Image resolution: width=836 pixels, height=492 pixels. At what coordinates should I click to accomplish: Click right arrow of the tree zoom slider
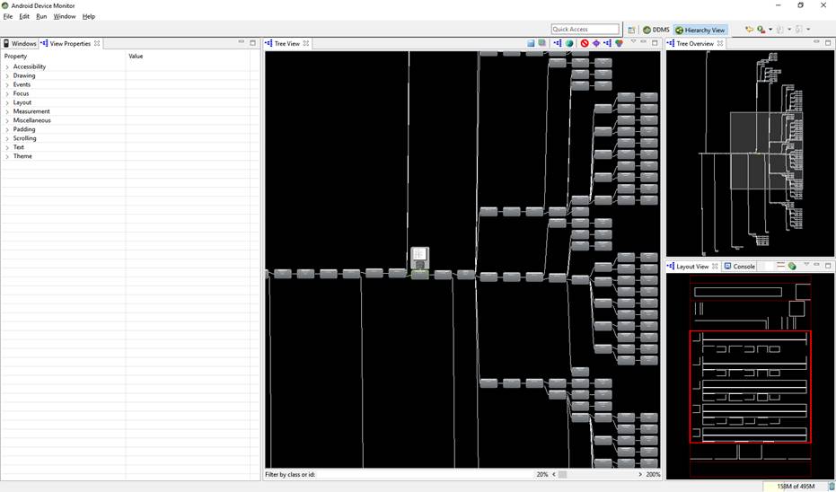tap(640, 474)
